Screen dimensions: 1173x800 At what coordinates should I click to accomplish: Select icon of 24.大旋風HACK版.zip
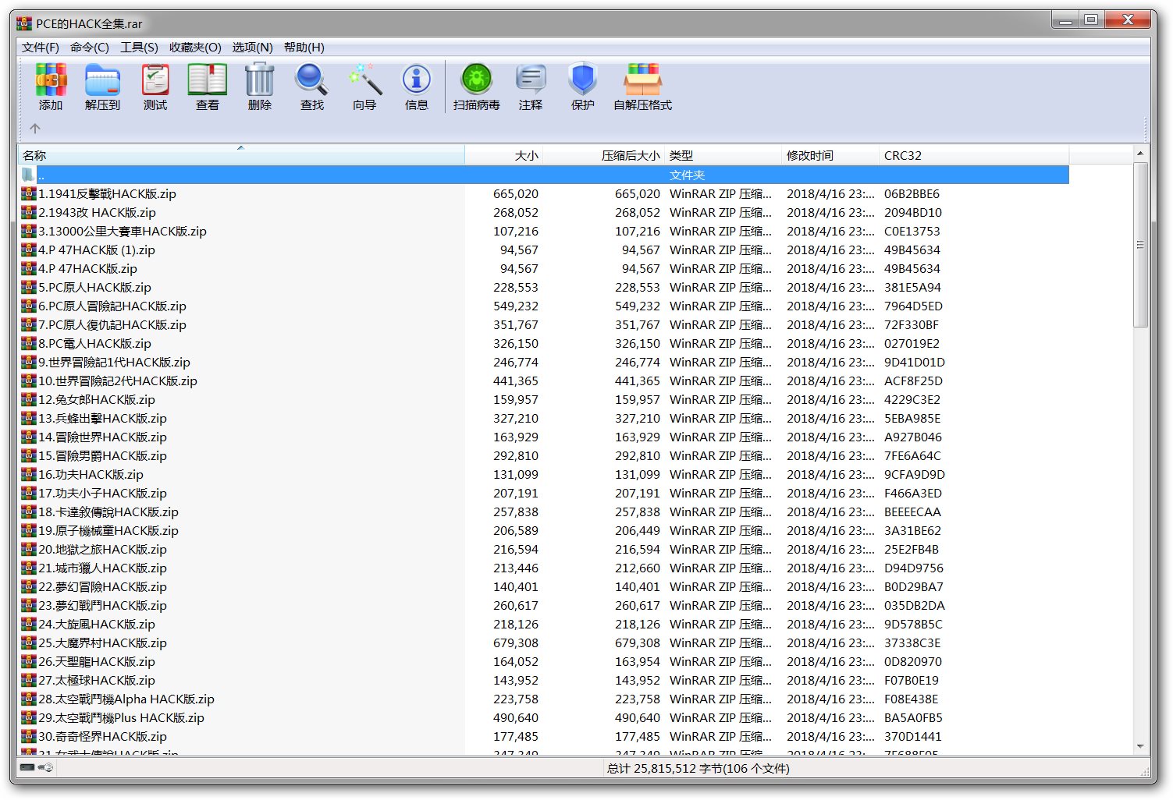pos(29,624)
